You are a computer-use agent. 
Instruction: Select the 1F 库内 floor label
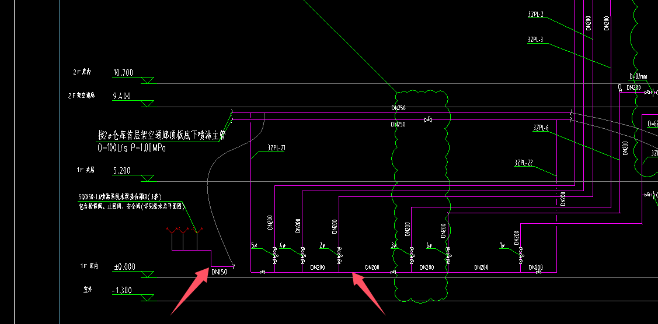point(89,266)
